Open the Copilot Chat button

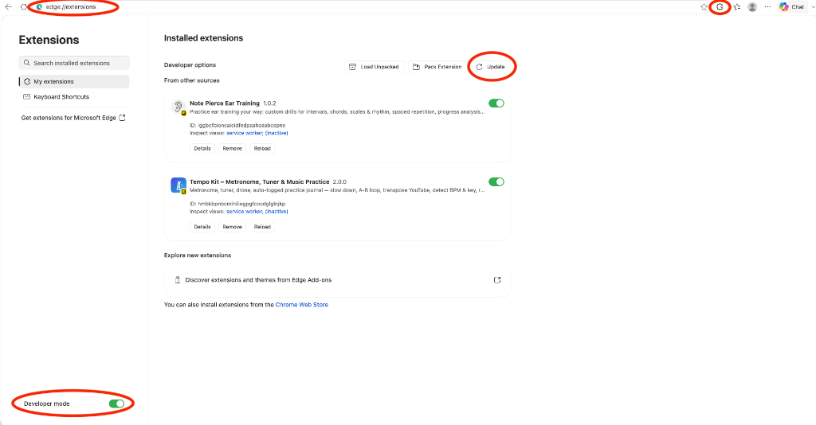click(x=791, y=6)
